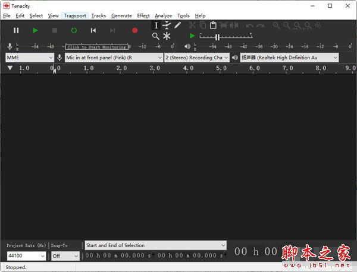Click the Redo arrow icon
Viewport: 357px width, 272px height.
[x=260, y=26]
